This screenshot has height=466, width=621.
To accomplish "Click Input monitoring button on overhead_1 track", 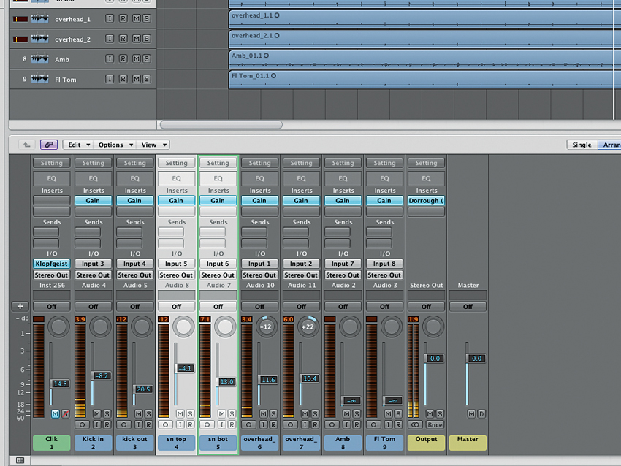I will point(110,18).
